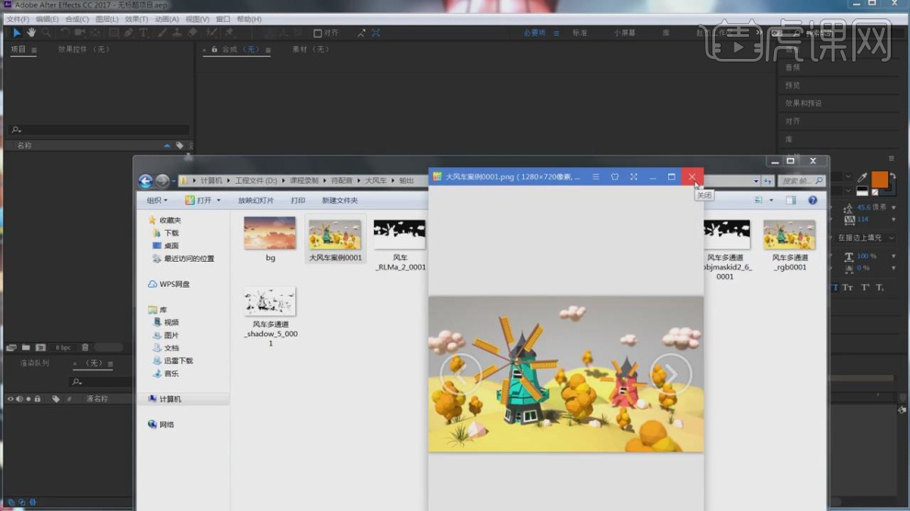Image resolution: width=910 pixels, height=511 pixels.
Task: Select the Pen tool in After Effects
Action: [129, 33]
